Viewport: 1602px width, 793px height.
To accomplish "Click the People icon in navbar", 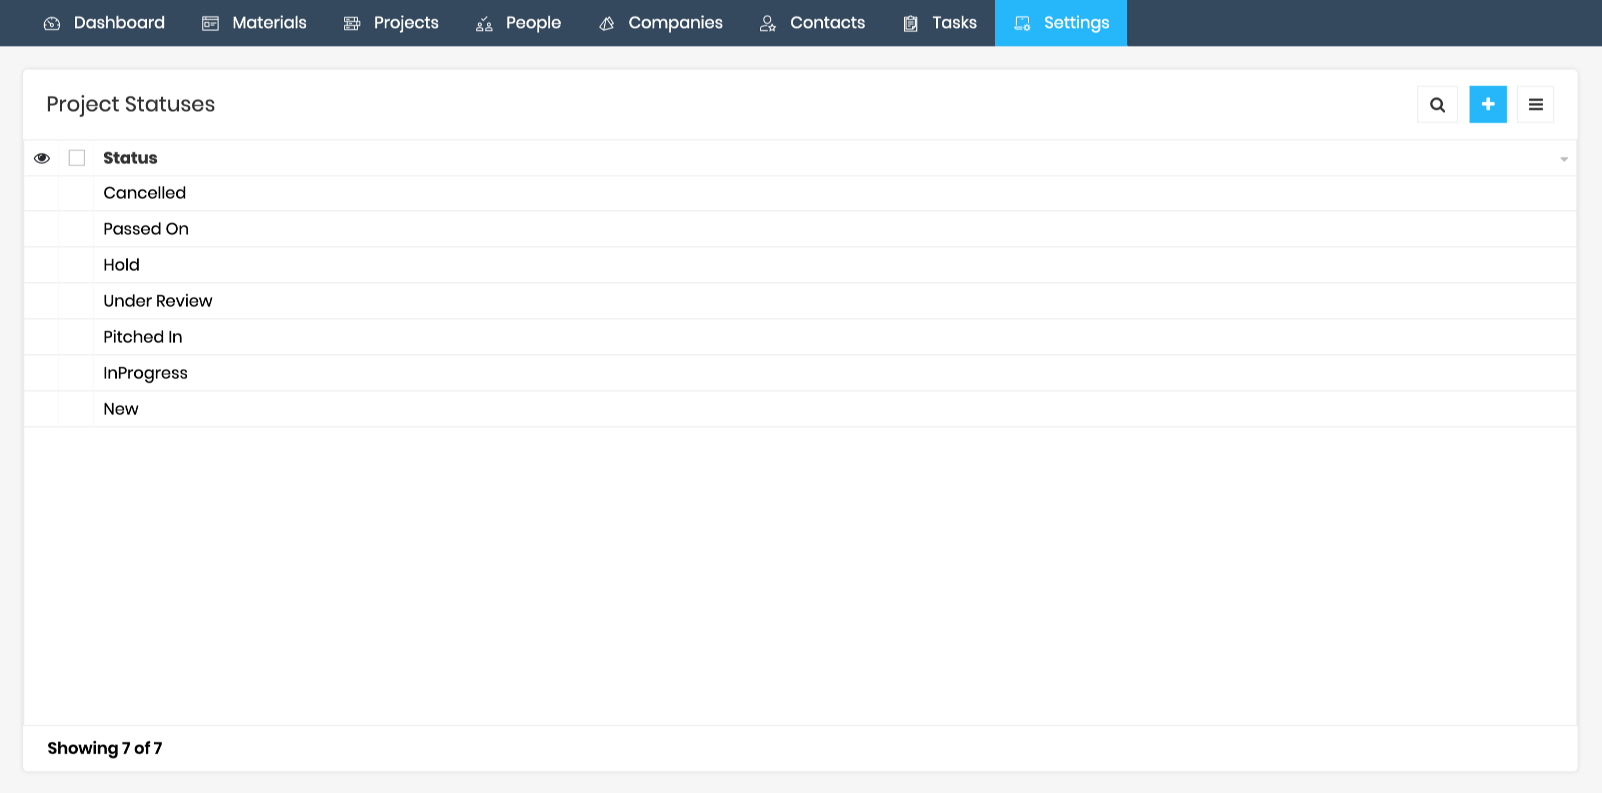I will (484, 24).
